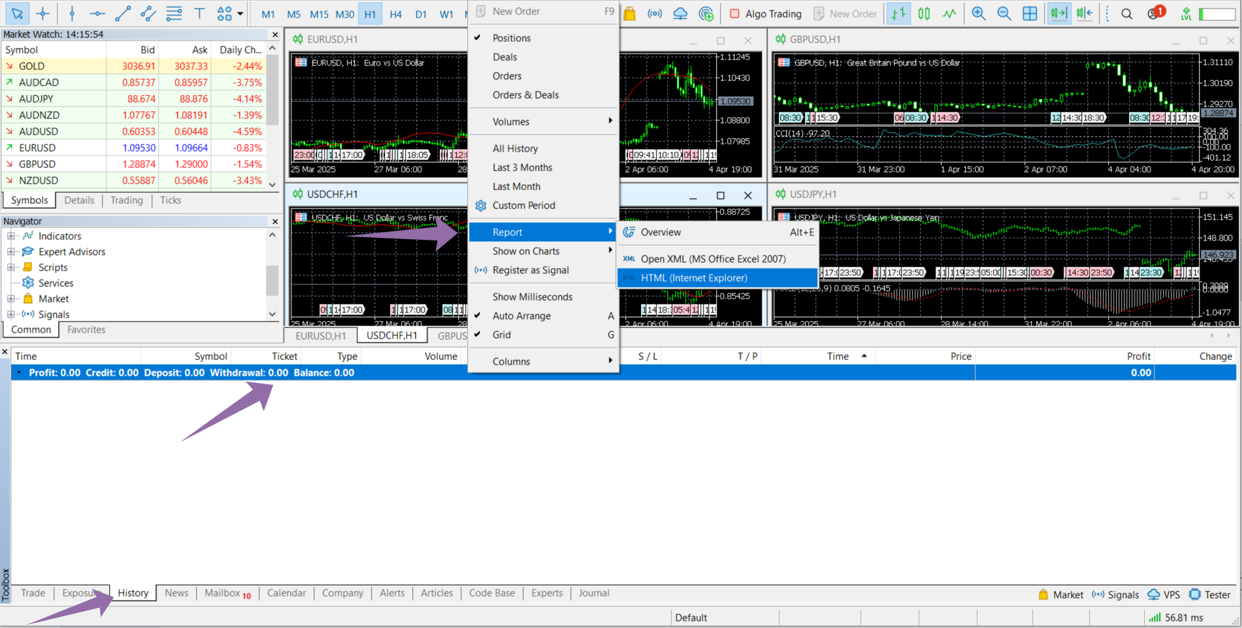Select the M15 timeframe
1242x628 pixels.
(319, 14)
